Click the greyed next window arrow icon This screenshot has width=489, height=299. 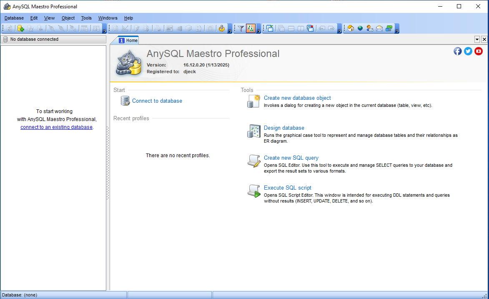point(331,29)
